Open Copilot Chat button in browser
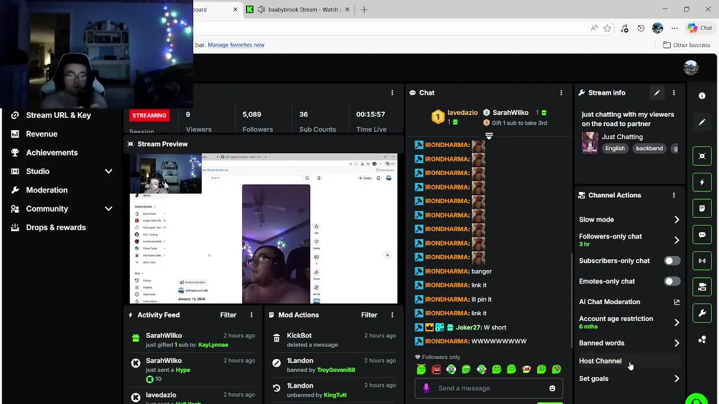719x404 pixels. 700,28
